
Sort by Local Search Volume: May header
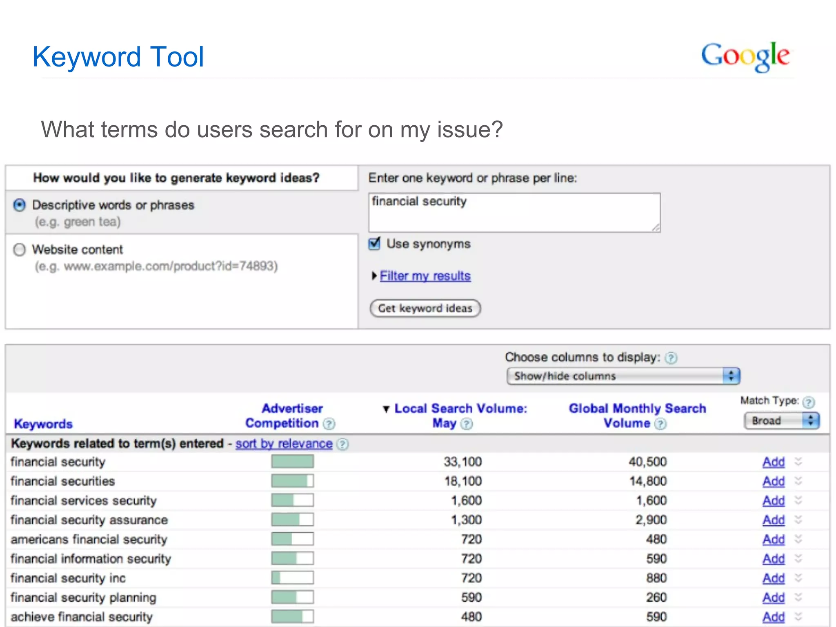tap(460, 416)
